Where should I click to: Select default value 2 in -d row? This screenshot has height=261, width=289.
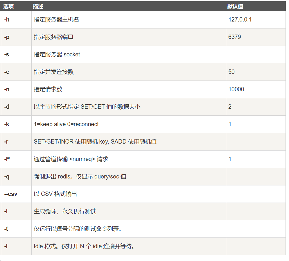[230, 107]
